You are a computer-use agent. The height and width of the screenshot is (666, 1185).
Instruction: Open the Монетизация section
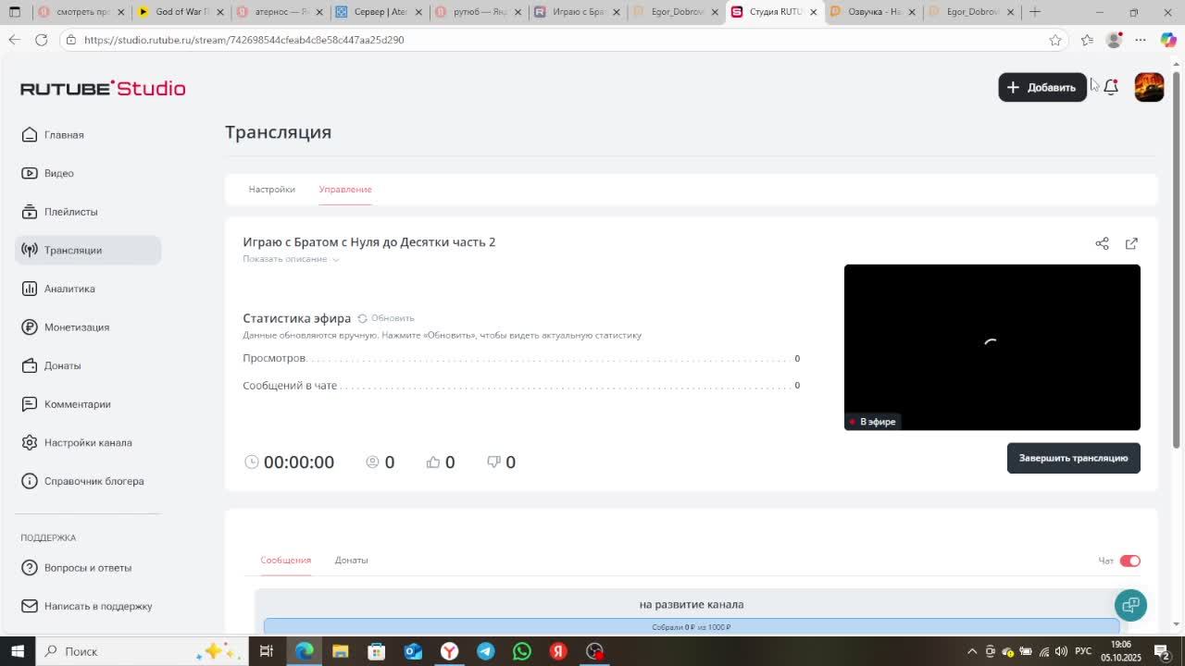point(65,327)
